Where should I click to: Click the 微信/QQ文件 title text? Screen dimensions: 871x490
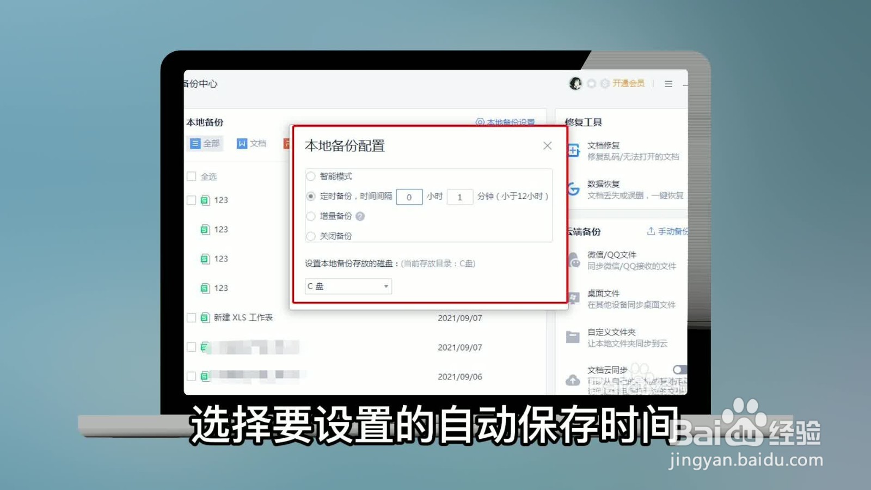(612, 254)
